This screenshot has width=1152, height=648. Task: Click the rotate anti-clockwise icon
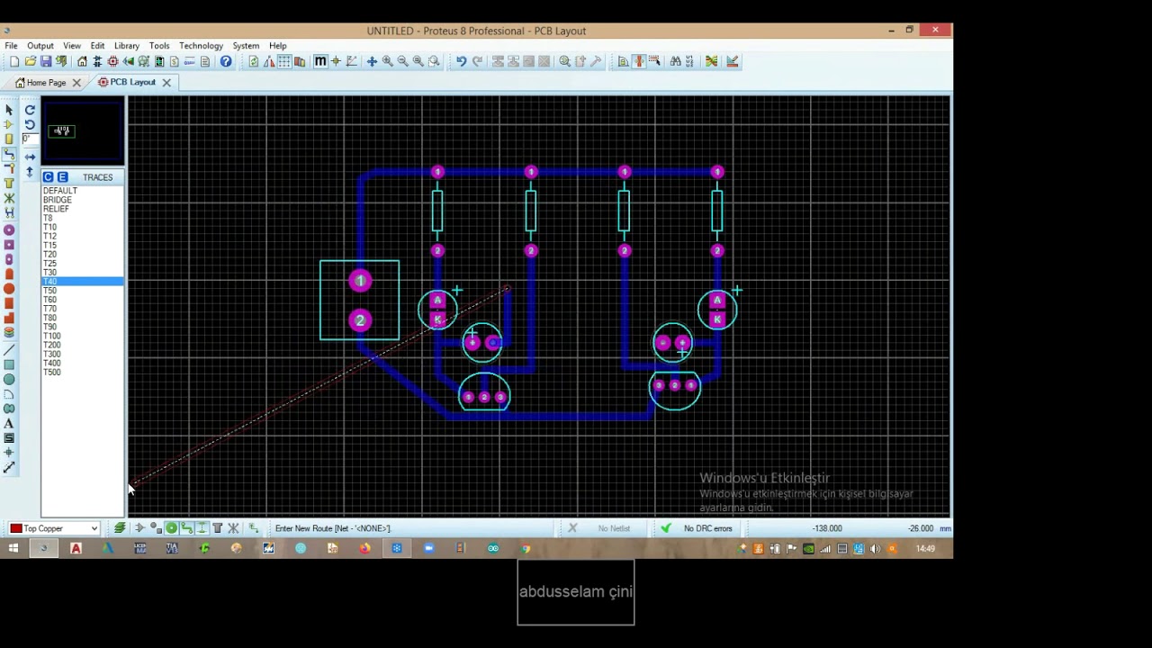[30, 124]
